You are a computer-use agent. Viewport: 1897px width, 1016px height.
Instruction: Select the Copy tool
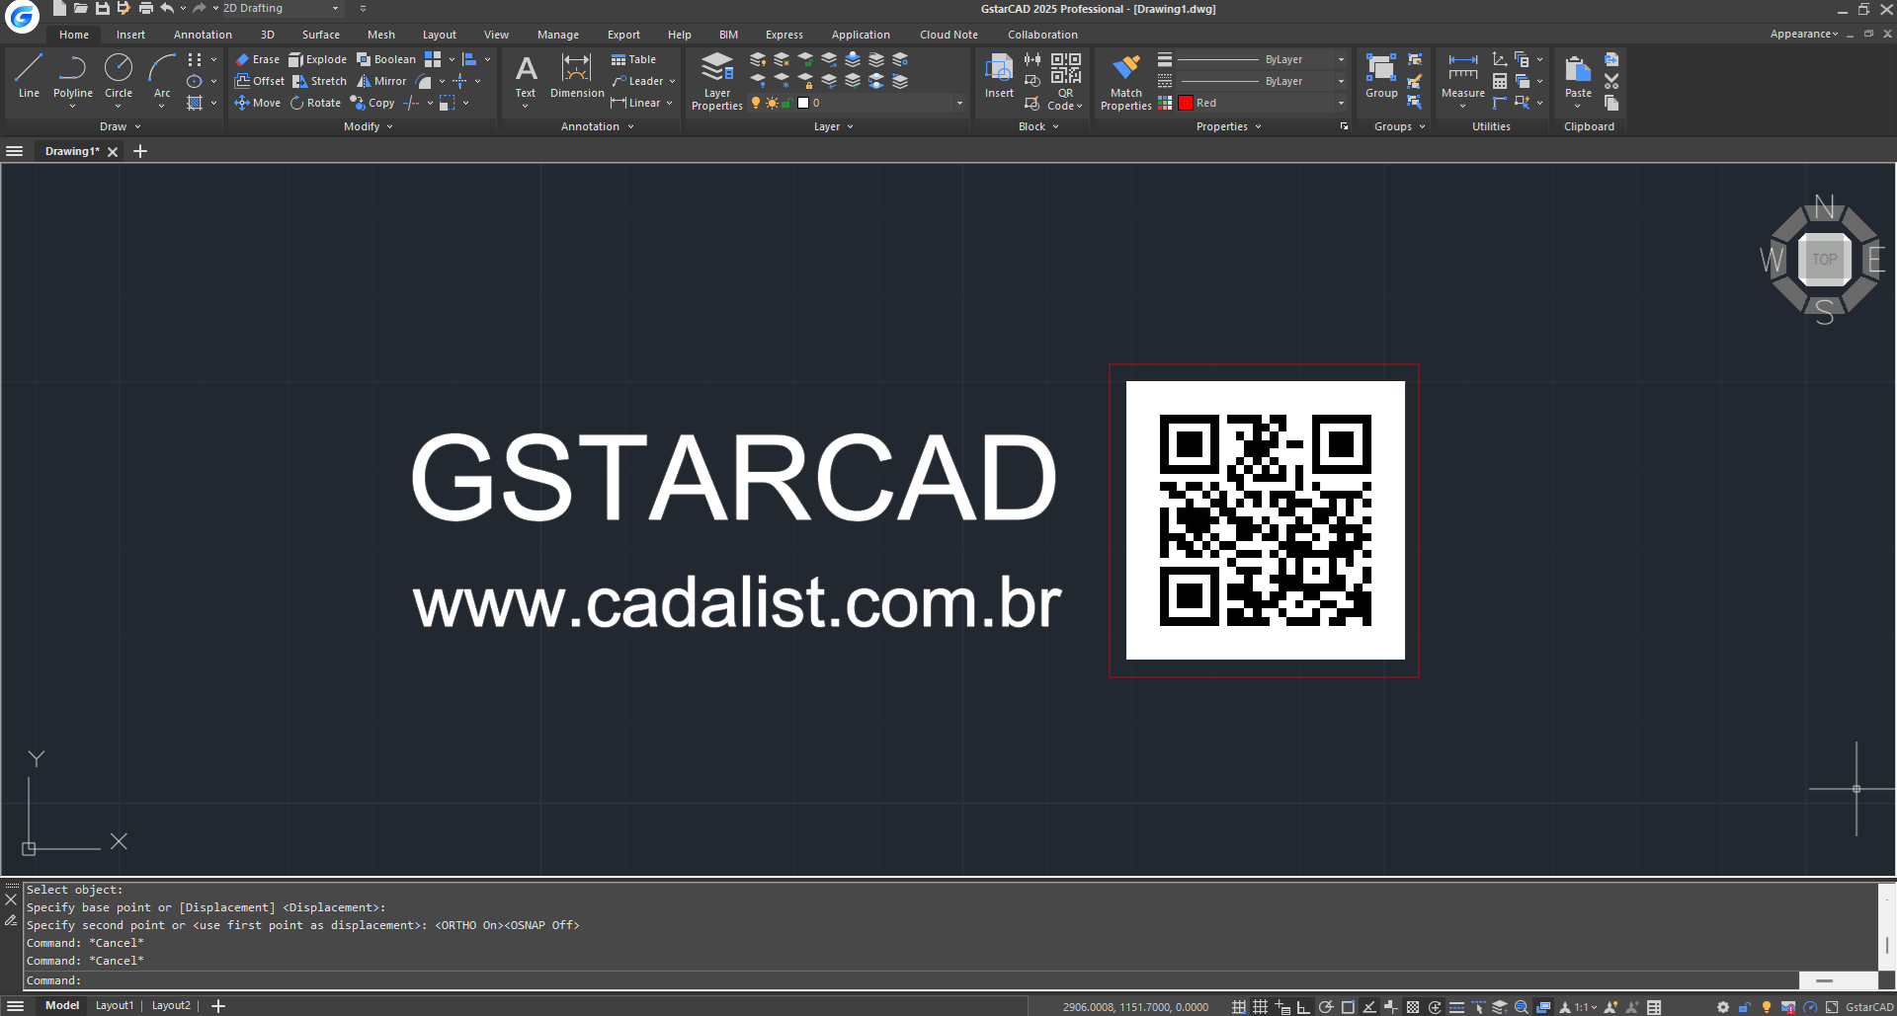[372, 103]
